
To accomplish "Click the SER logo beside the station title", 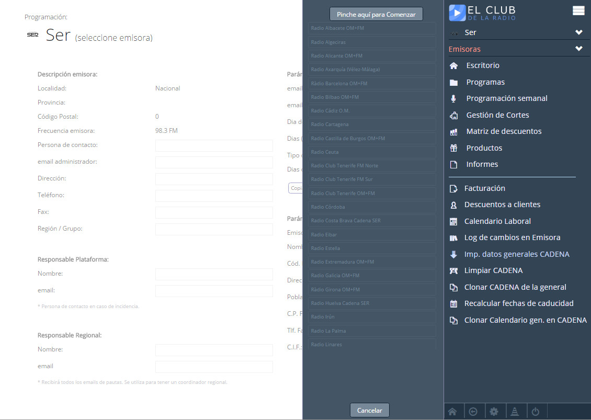I will (33, 35).
